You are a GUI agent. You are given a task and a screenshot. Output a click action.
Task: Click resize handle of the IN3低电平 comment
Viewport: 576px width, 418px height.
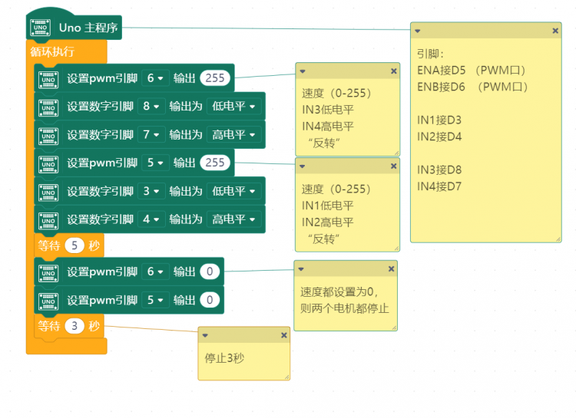click(x=396, y=153)
